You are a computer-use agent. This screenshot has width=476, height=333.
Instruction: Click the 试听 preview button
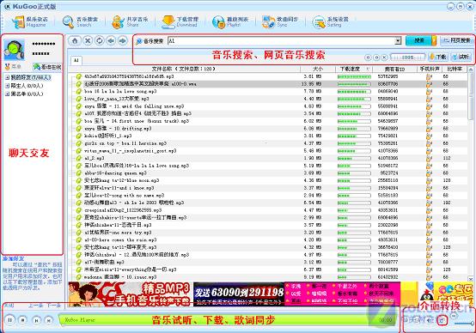[x=461, y=57]
